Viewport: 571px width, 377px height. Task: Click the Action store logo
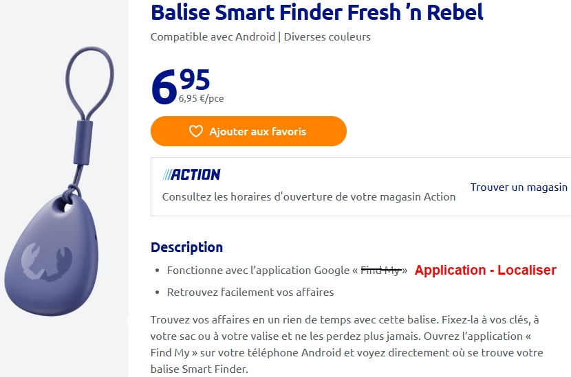pyautogui.click(x=191, y=174)
